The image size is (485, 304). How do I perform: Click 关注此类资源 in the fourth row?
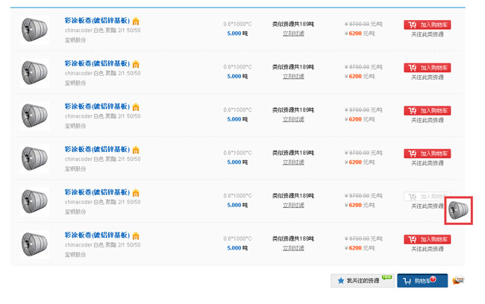pyautogui.click(x=427, y=163)
